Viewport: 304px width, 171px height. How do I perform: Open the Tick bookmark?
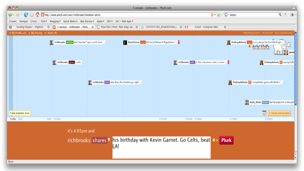click(33, 21)
